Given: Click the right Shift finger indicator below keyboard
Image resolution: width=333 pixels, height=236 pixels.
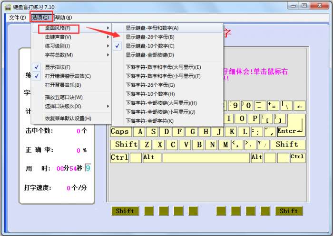Looking at the screenshot, I should click(x=288, y=211).
